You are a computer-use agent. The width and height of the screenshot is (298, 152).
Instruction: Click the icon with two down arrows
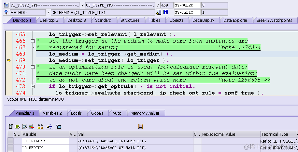click(x=40, y=126)
